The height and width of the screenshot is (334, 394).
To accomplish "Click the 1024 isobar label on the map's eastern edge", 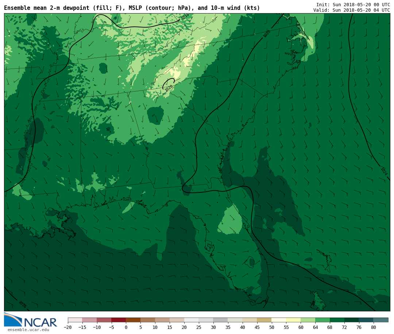I will pyautogui.click(x=384, y=171).
